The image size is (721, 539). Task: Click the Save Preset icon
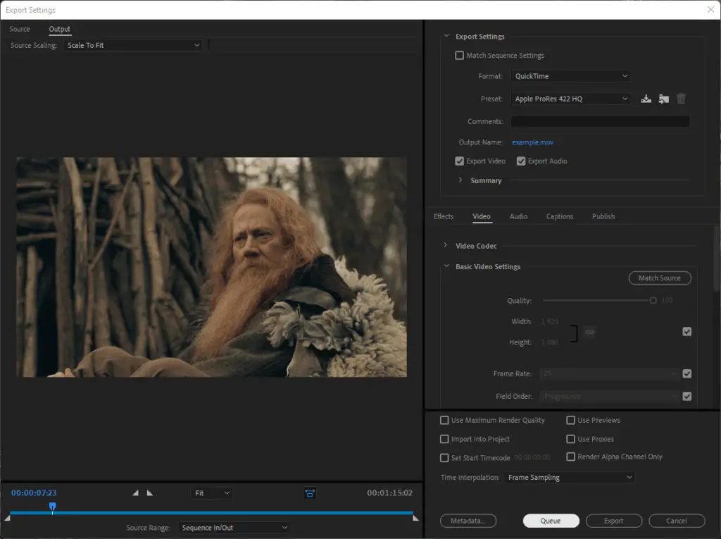[646, 99]
